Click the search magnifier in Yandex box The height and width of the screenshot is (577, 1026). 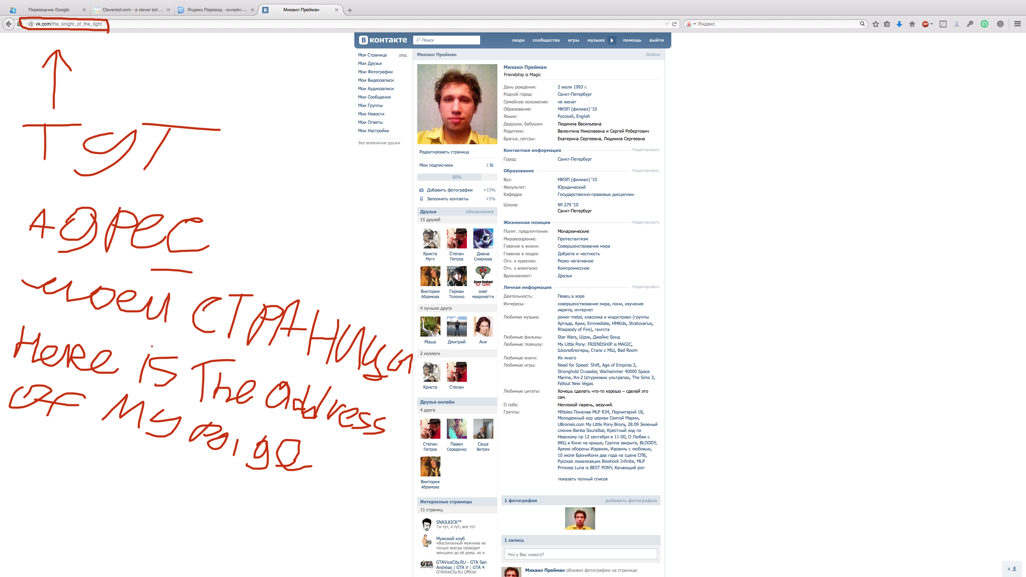click(x=862, y=24)
